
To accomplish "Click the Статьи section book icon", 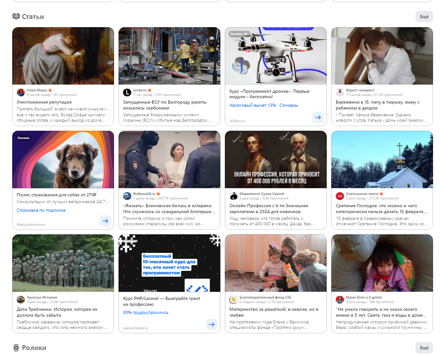I will point(16,17).
